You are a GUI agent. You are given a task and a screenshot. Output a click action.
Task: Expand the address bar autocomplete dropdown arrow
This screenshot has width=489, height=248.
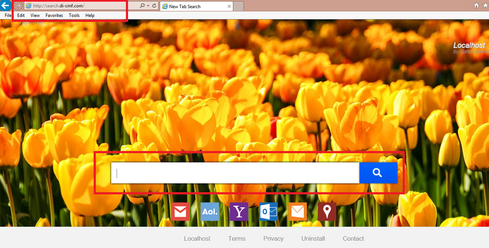coord(148,6)
